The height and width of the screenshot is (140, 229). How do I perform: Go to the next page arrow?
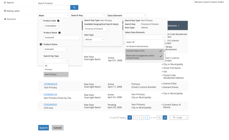tap(165, 118)
